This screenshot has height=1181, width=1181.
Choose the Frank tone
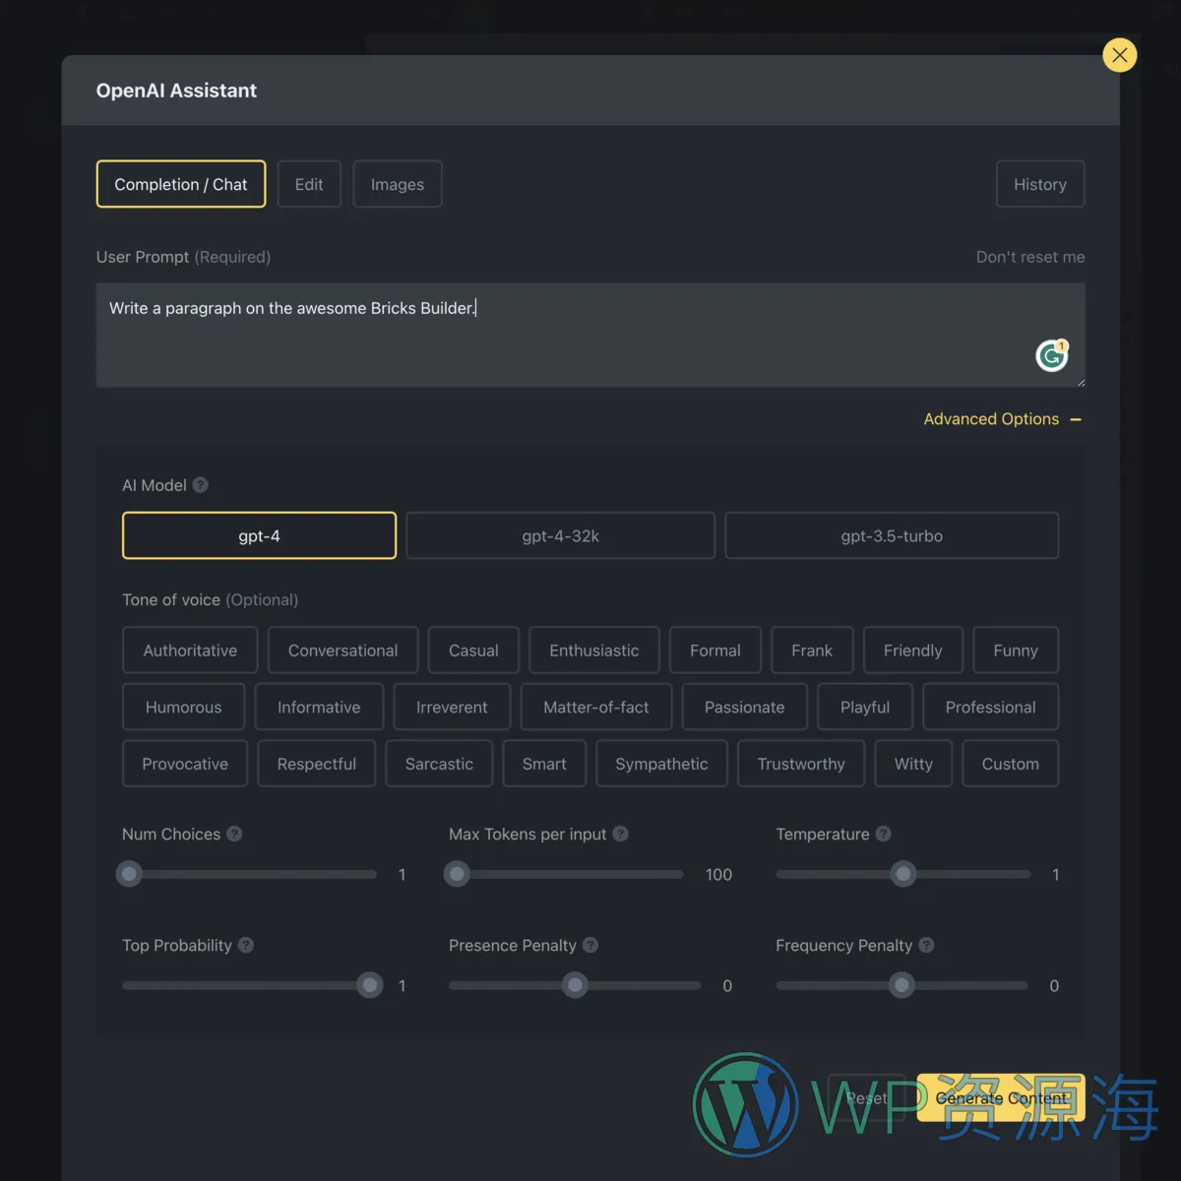812,651
